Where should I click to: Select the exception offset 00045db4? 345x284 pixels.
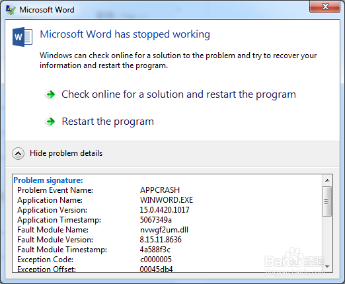[x=156, y=269]
